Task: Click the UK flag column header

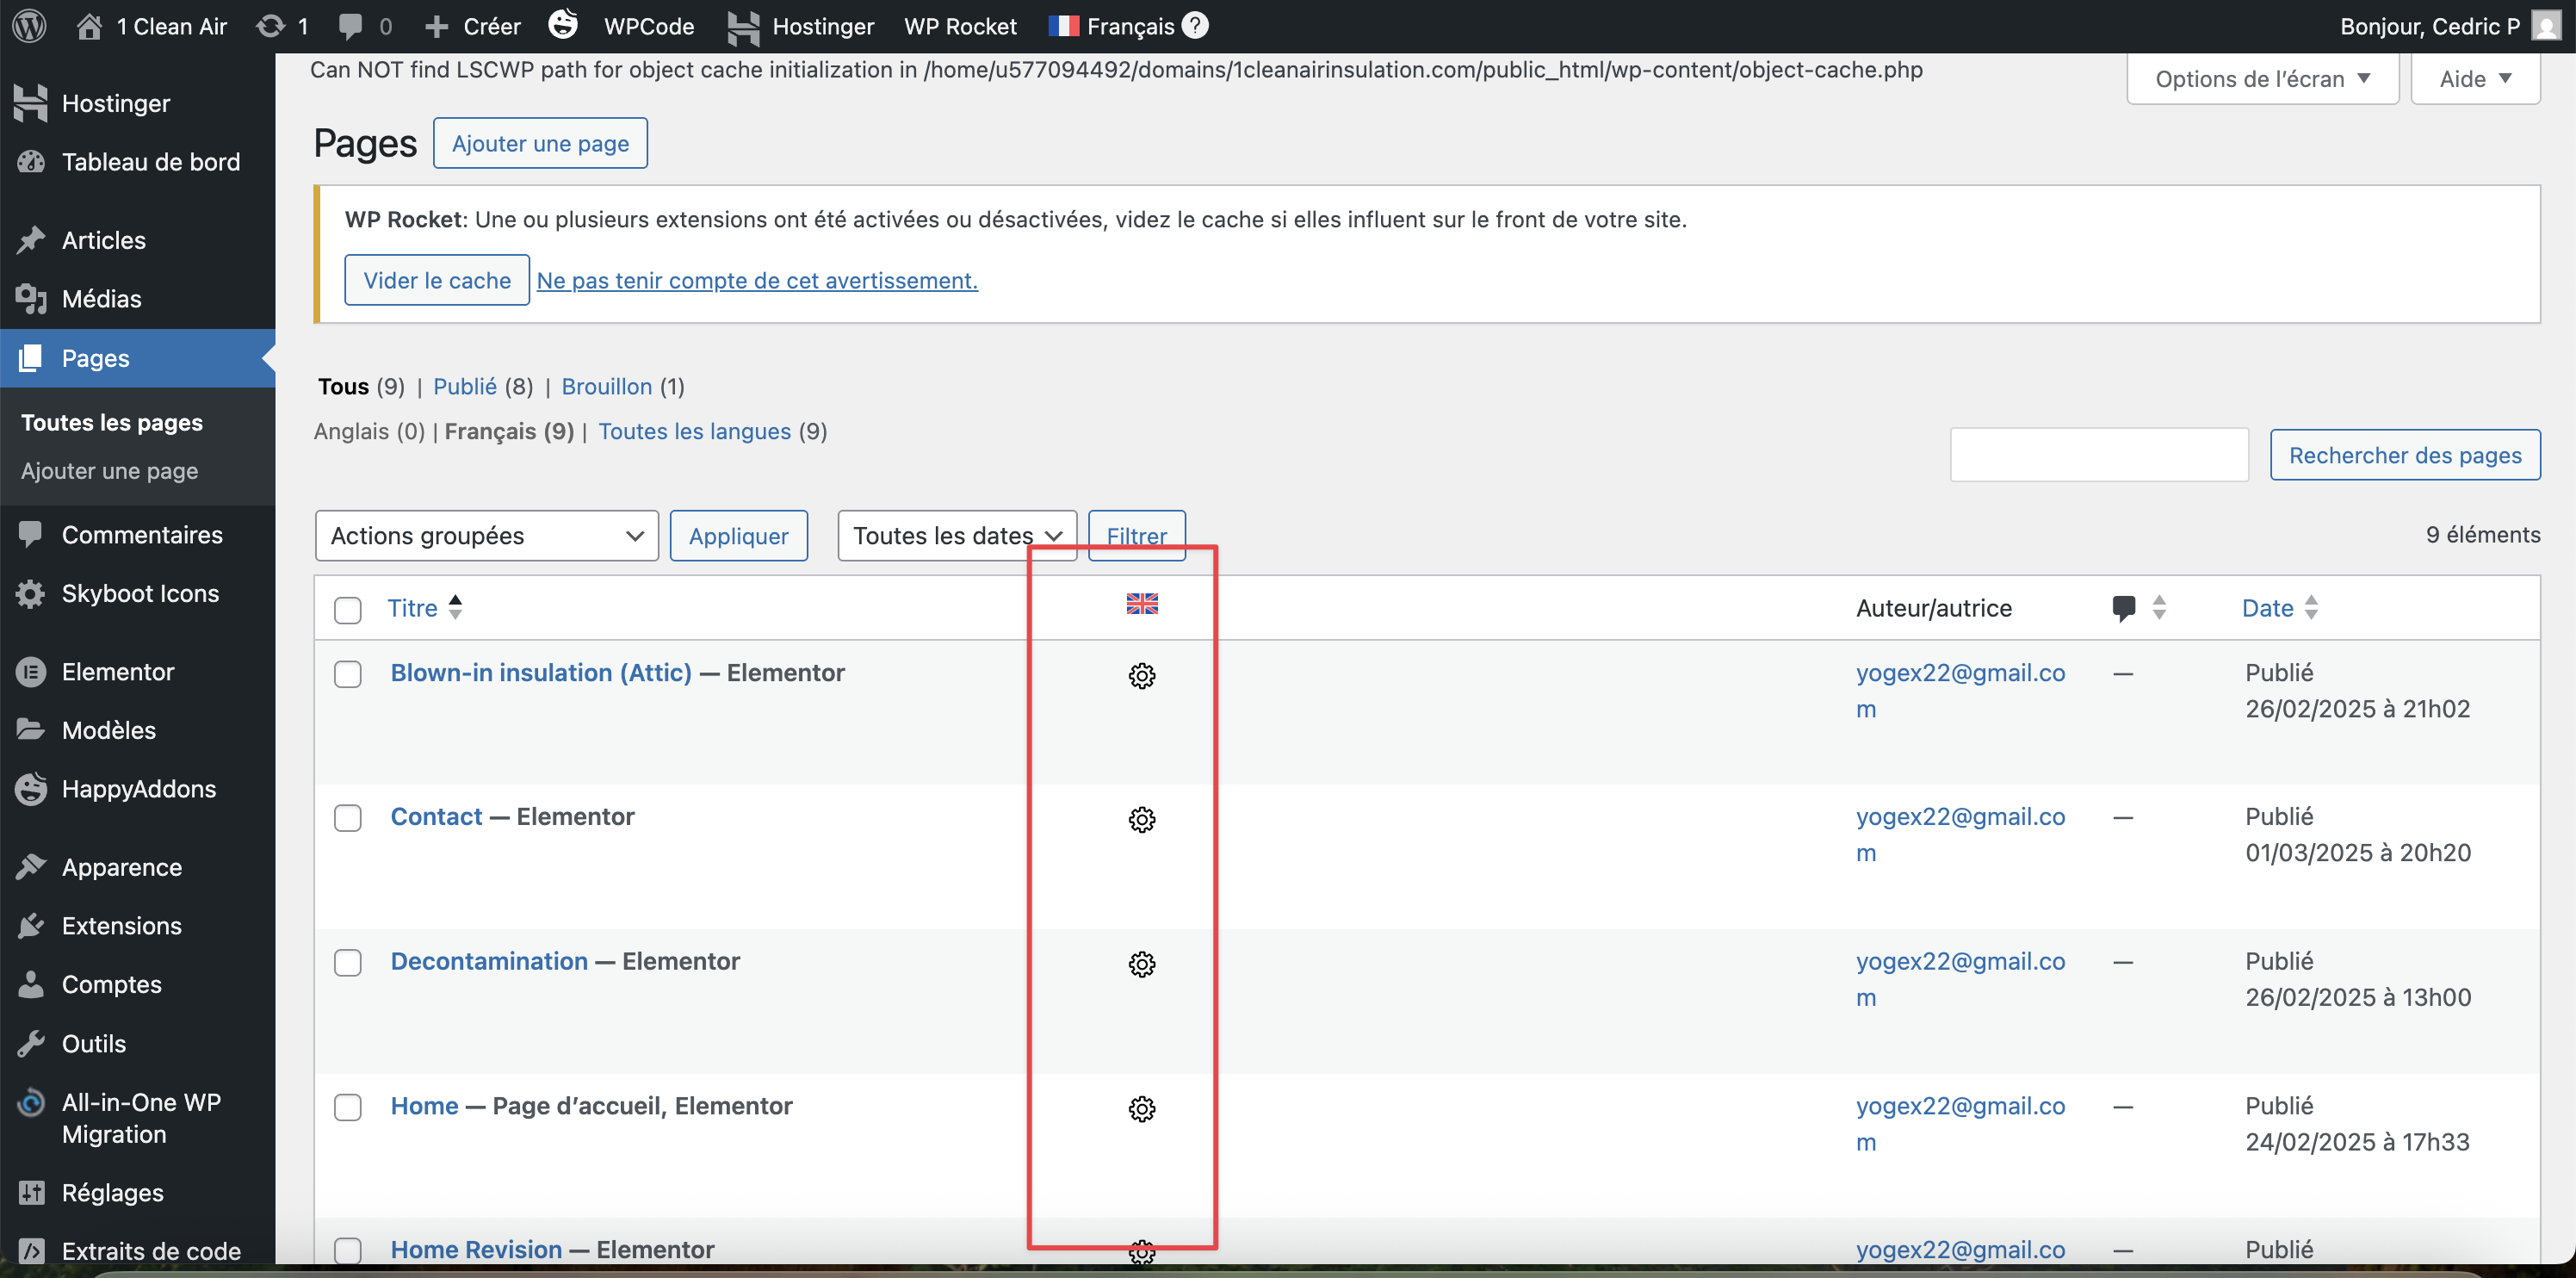Action: [1142, 603]
